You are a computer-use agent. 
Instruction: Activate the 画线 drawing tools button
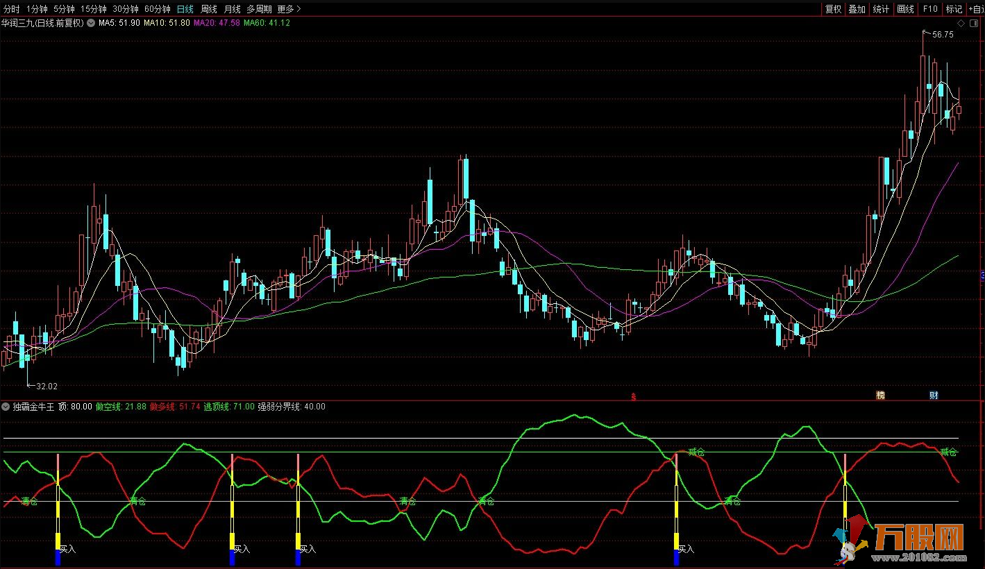coord(906,9)
